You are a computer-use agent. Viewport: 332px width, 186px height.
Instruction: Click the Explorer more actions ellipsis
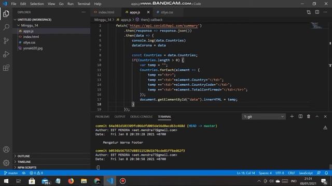84,12
